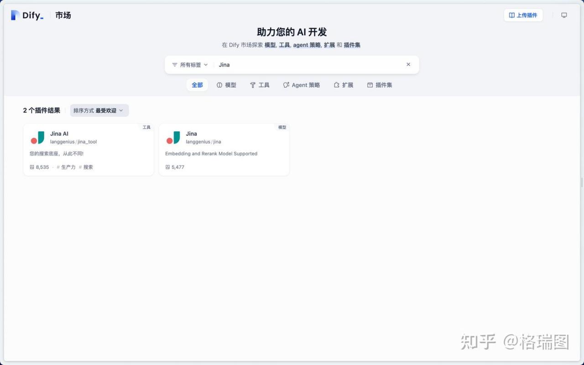This screenshot has height=365, width=584.
Task: Click the 生产力 tag
Action: pos(66,167)
